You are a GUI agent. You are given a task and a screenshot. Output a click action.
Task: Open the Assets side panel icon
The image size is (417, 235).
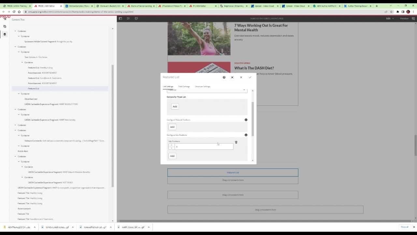point(5,19)
